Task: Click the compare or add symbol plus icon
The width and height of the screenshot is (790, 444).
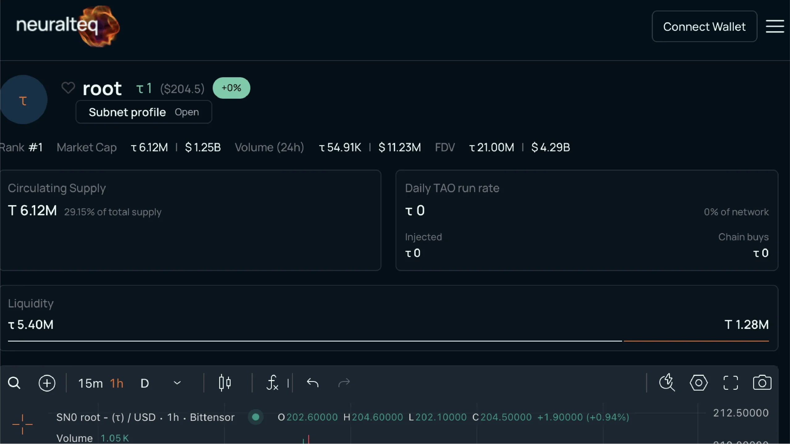Action: point(47,383)
